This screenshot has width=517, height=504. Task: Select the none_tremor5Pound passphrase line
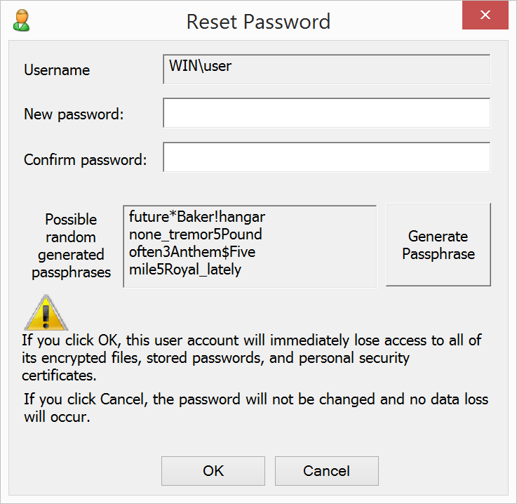pos(195,234)
